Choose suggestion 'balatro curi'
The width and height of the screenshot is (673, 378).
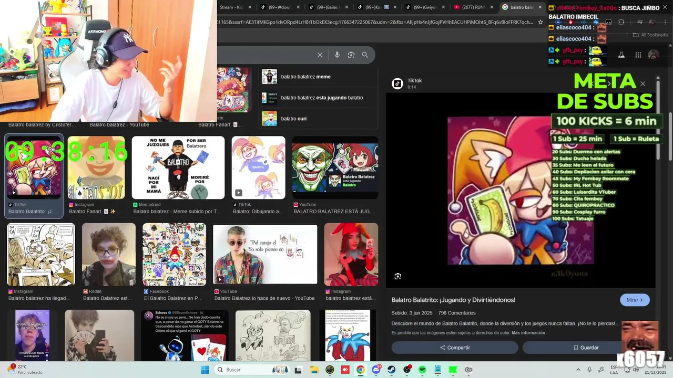[319, 119]
